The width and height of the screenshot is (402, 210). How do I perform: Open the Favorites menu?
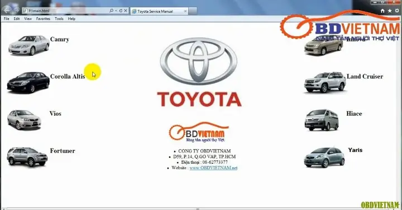[43, 19]
